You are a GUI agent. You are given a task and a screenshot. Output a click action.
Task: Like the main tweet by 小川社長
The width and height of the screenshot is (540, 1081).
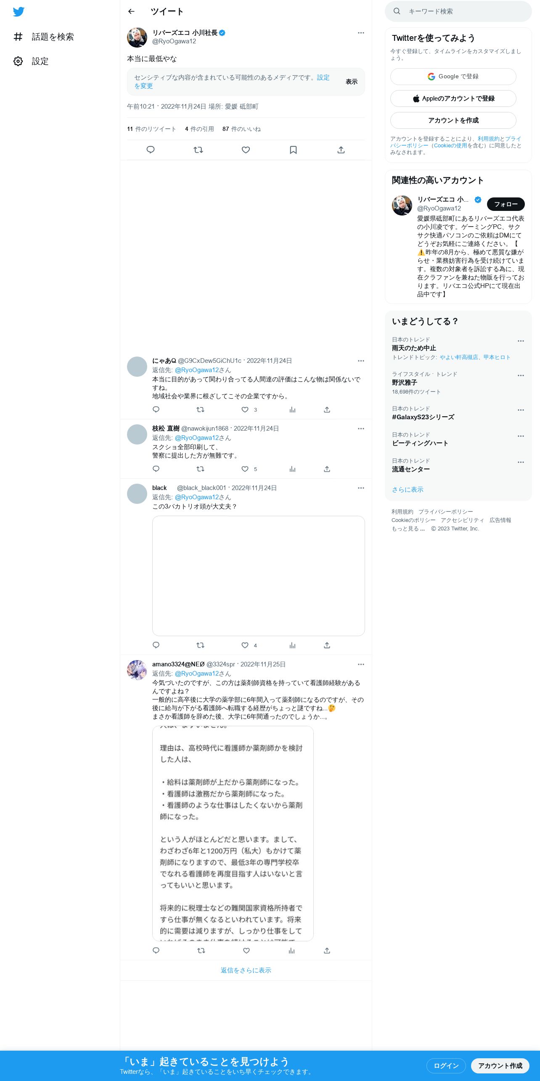click(246, 150)
